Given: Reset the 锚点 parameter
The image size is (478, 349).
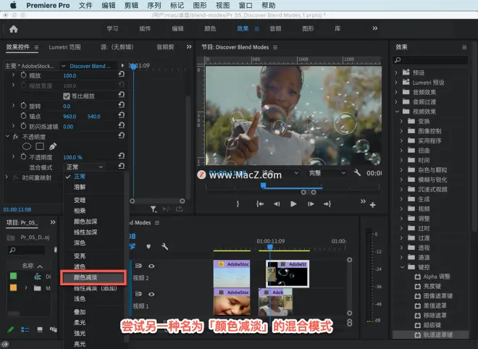Looking at the screenshot, I should (122, 115).
